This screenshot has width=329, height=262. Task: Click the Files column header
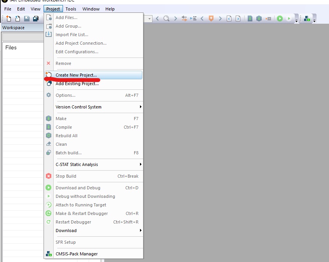tap(11, 47)
